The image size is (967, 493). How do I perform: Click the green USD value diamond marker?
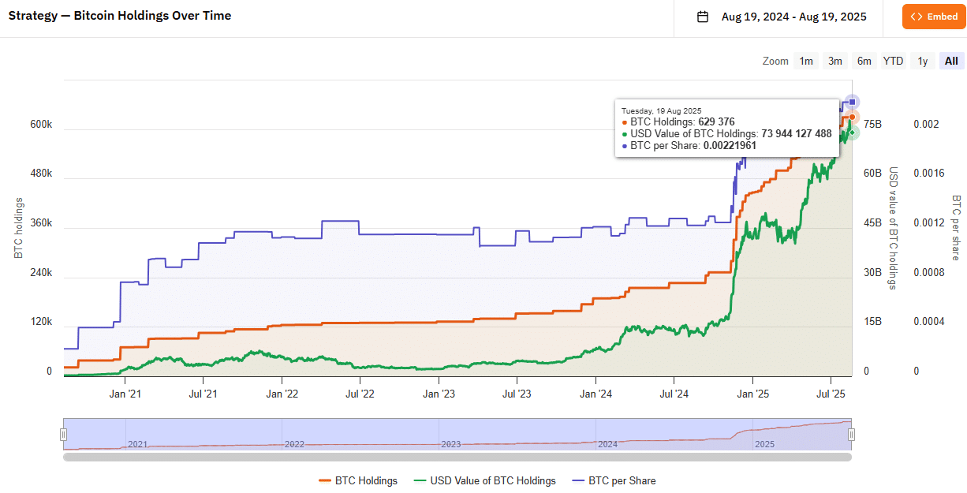(x=852, y=133)
